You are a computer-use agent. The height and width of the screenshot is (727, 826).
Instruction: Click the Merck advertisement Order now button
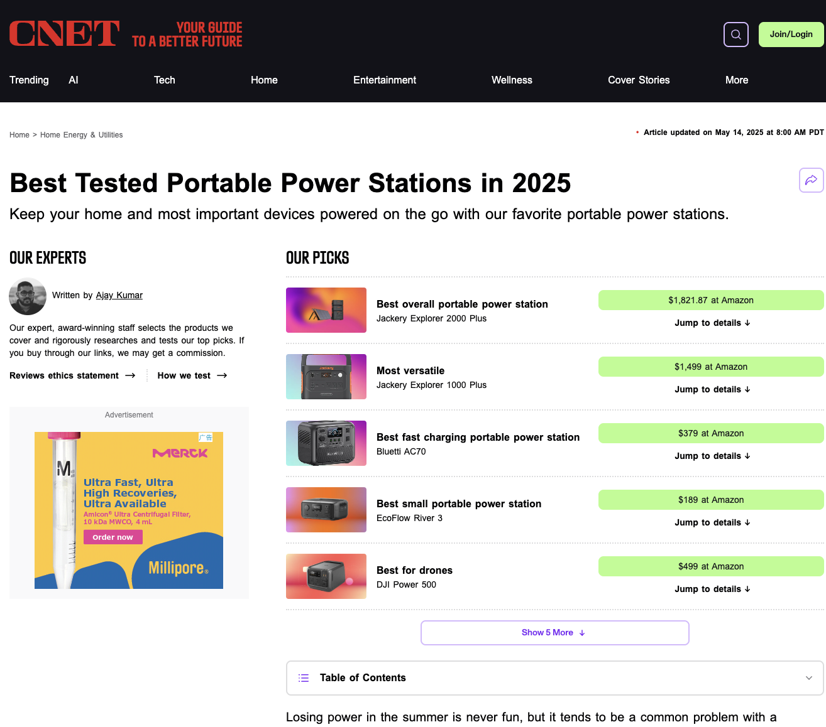point(113,537)
